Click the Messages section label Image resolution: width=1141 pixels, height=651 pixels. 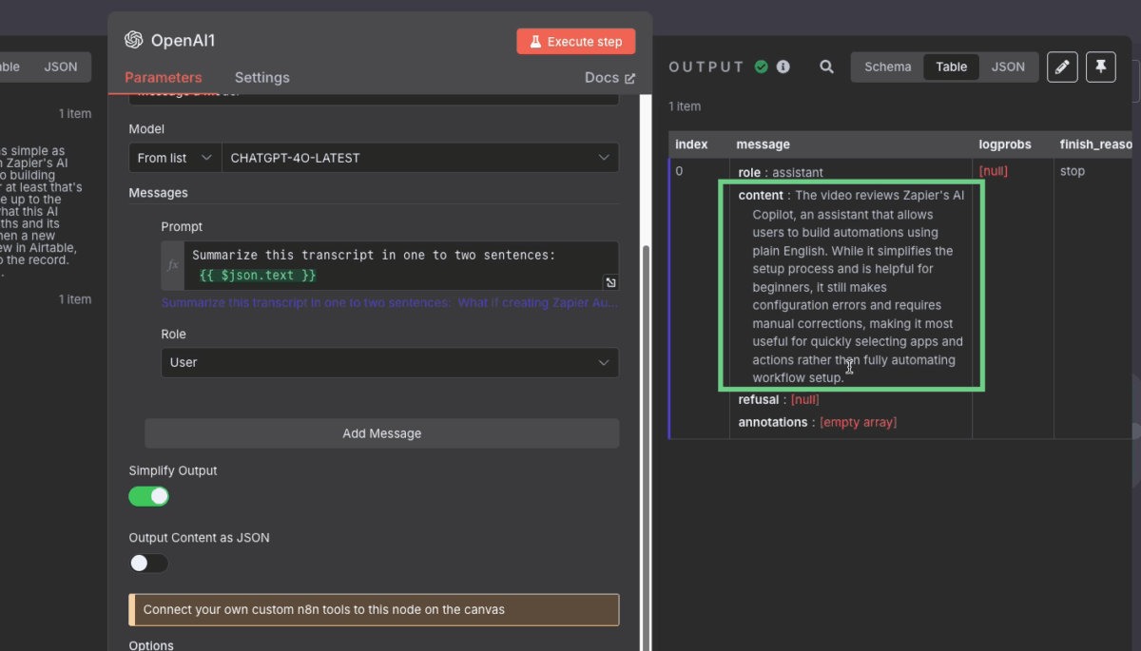[x=159, y=193]
